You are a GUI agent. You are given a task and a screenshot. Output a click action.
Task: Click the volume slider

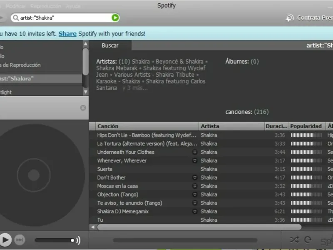(x=55, y=240)
